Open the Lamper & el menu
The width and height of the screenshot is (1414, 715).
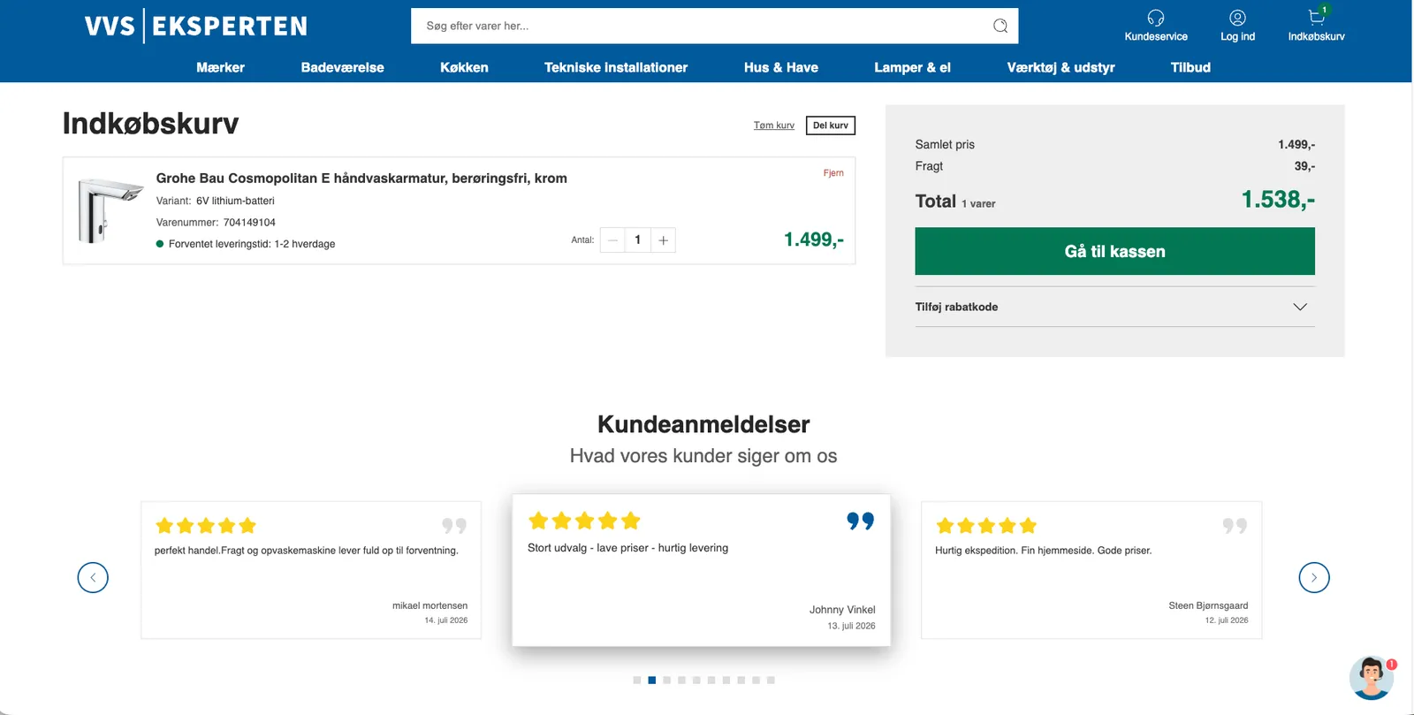pos(912,67)
